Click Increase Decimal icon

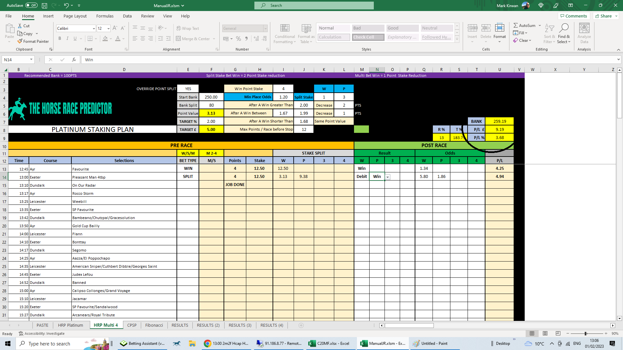(x=256, y=39)
